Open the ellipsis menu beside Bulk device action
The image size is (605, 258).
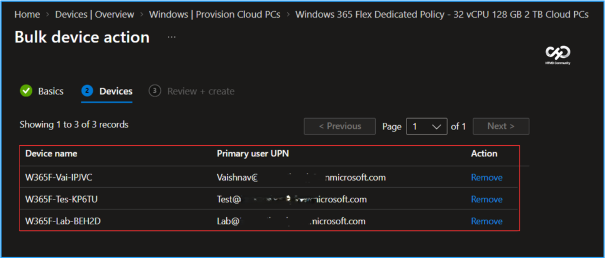(172, 37)
